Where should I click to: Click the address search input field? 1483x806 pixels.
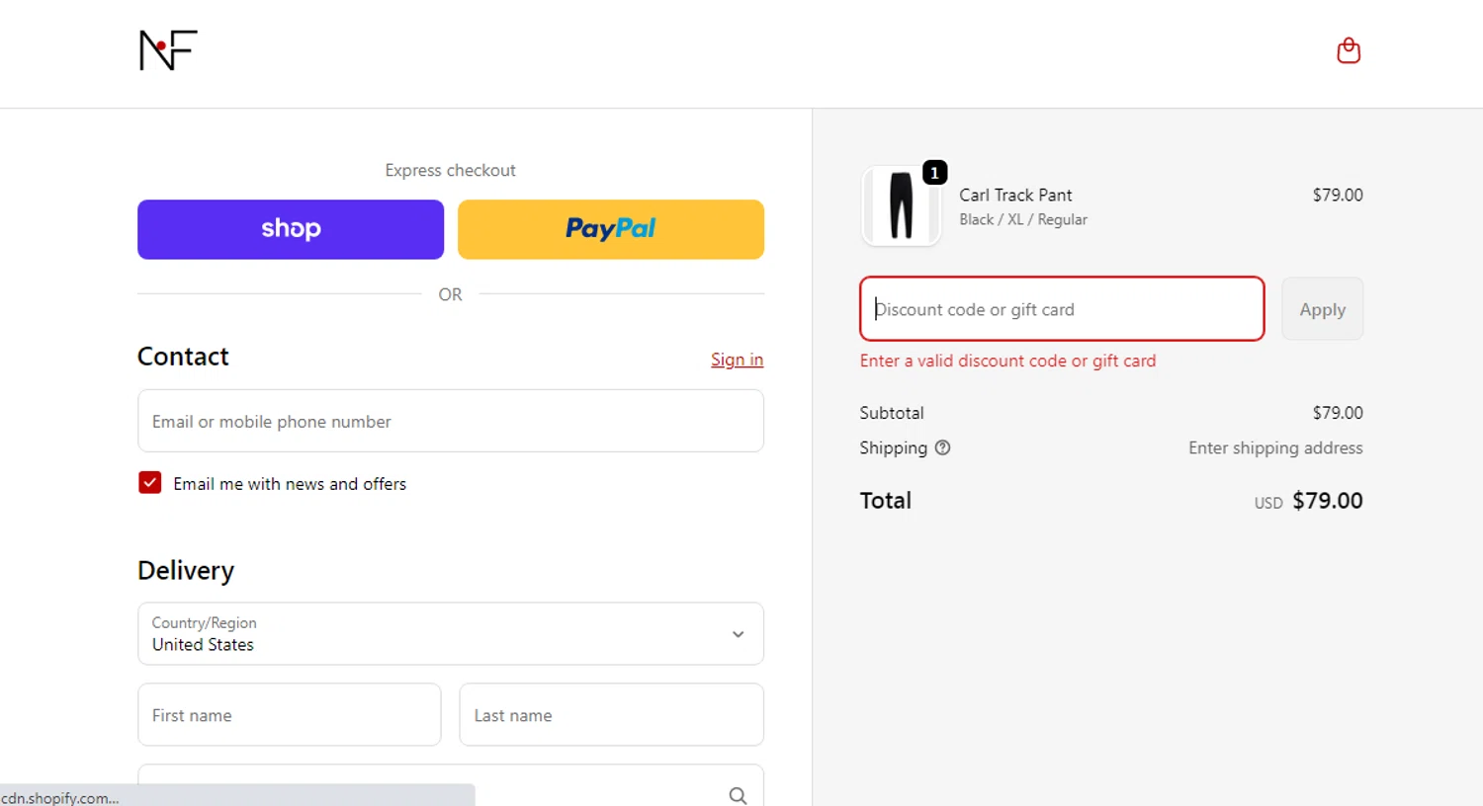[451, 786]
